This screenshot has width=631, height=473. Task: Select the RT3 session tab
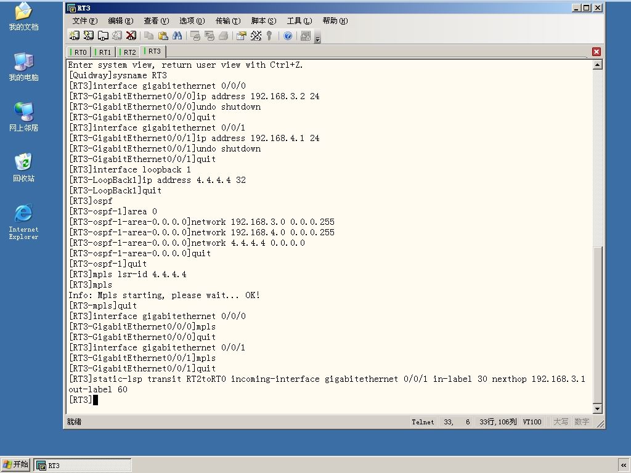click(153, 52)
